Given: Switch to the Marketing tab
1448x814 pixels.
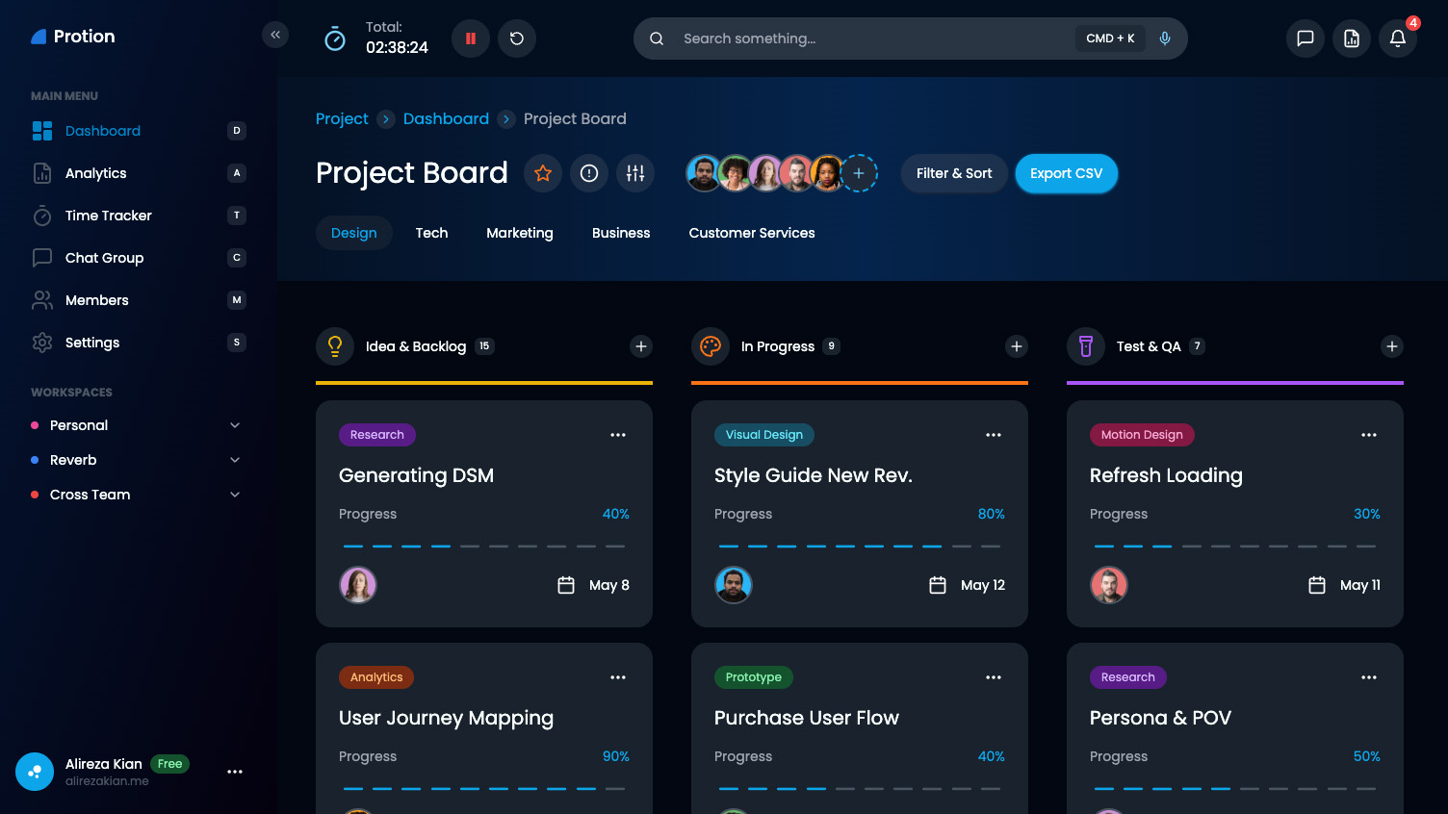Looking at the screenshot, I should pos(520,233).
